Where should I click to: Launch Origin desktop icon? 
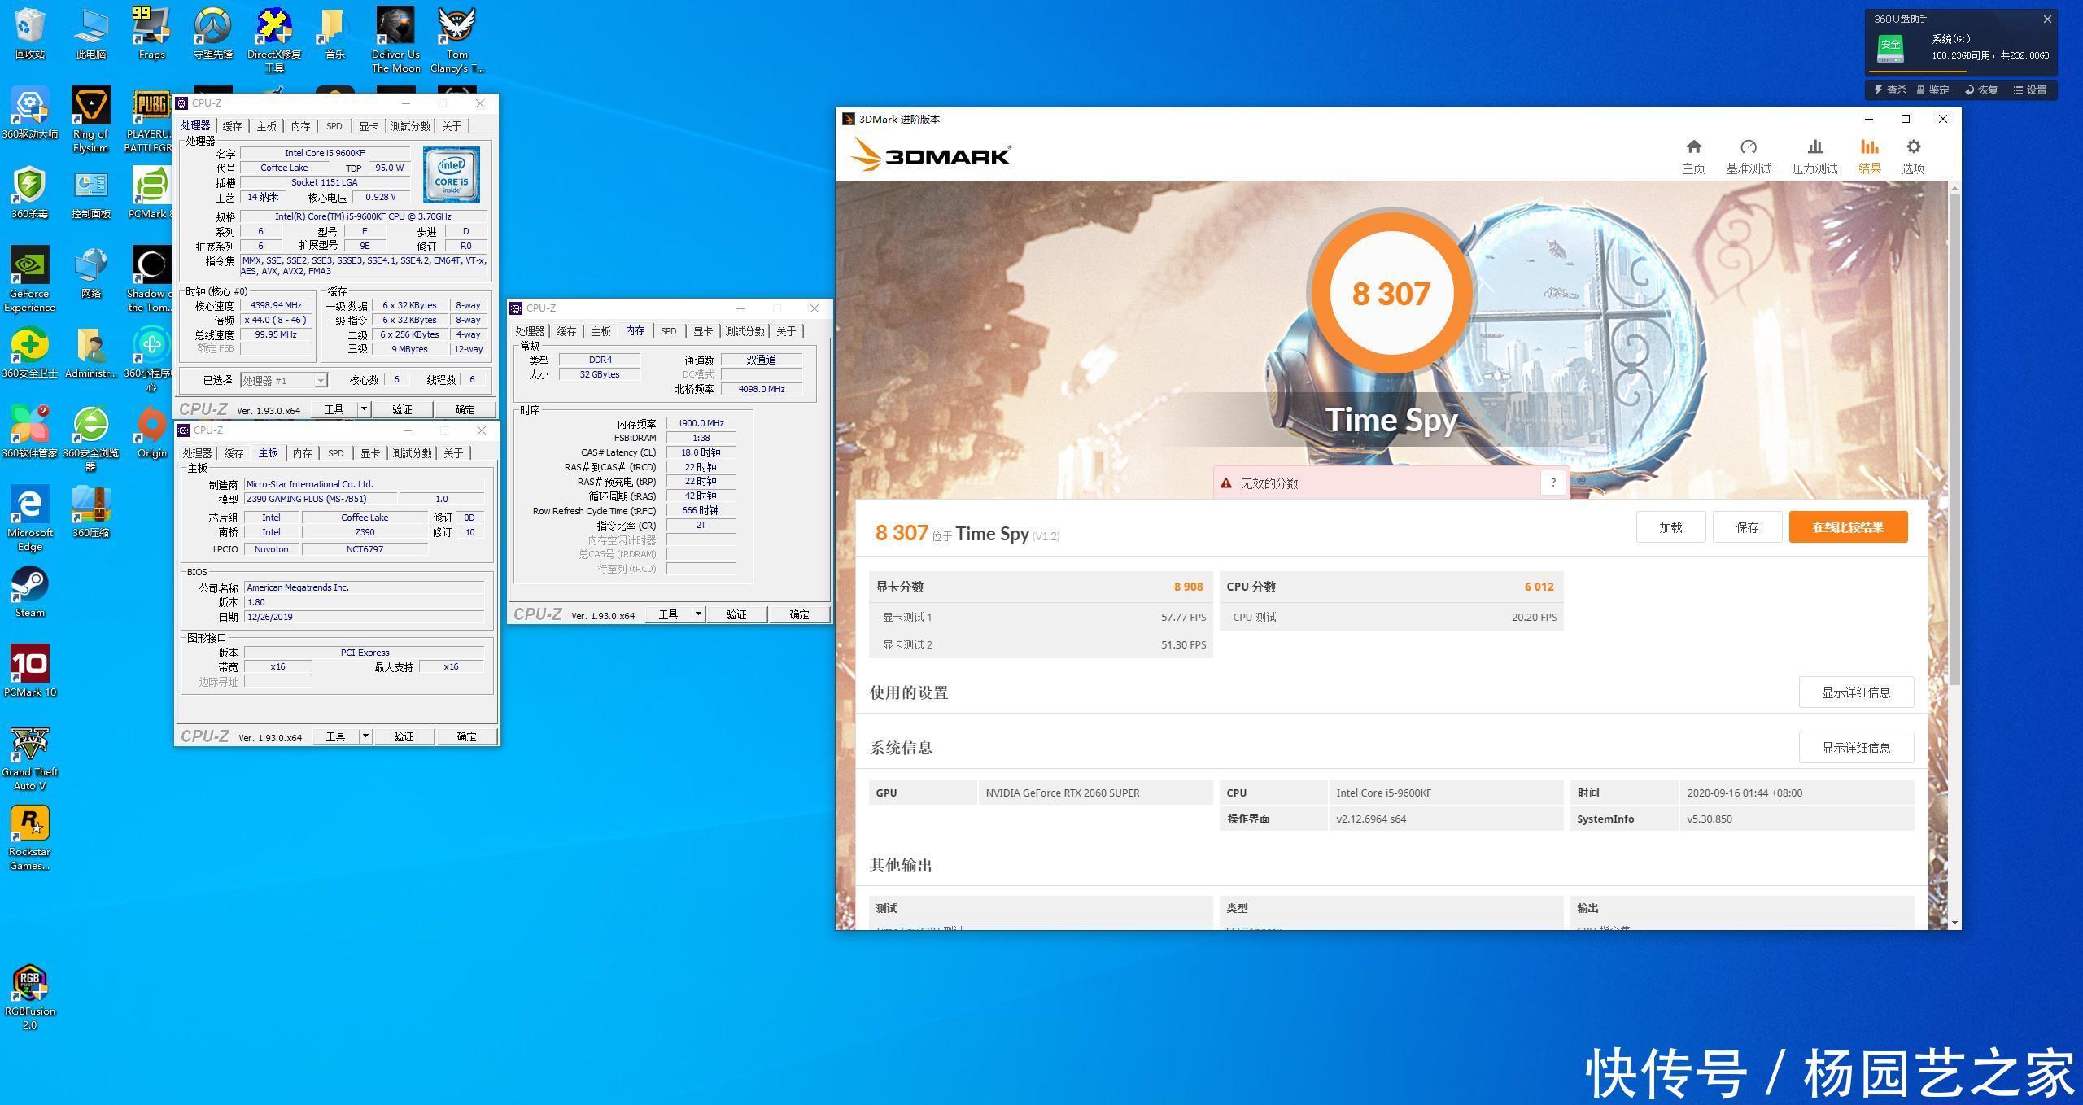pyautogui.click(x=152, y=432)
